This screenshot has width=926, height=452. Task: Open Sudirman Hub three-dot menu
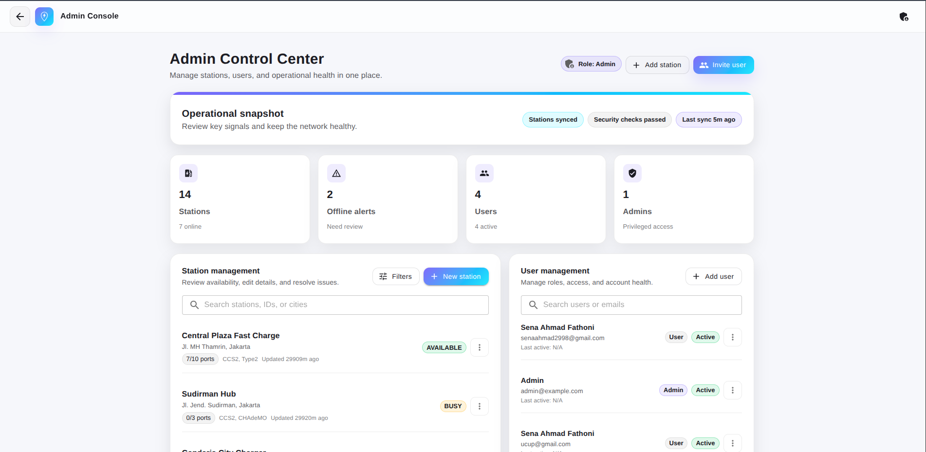[480, 406]
